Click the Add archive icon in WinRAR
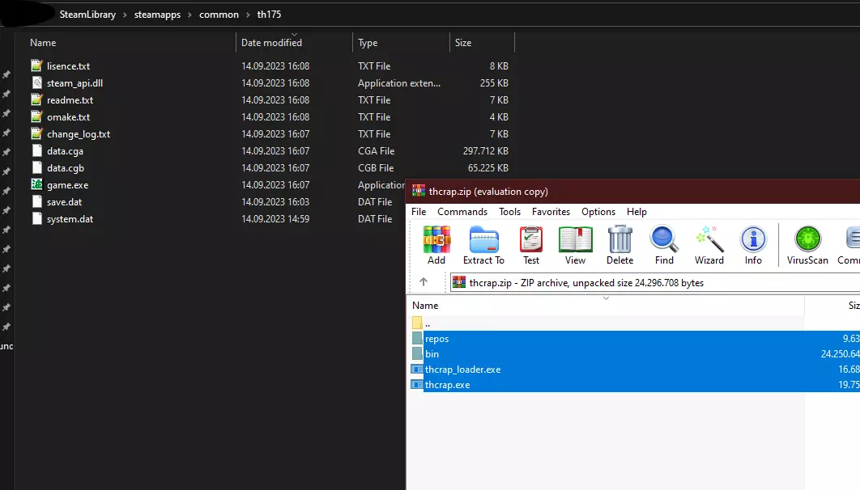 click(436, 245)
